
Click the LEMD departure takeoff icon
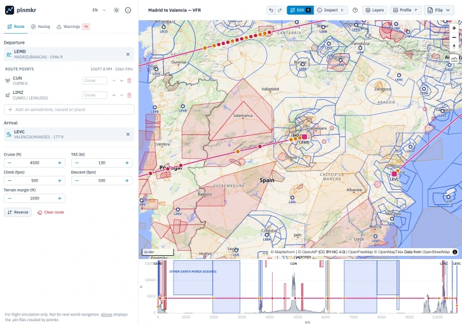(9, 54)
